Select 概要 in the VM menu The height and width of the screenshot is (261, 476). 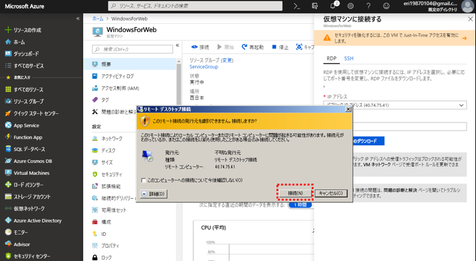130,64
